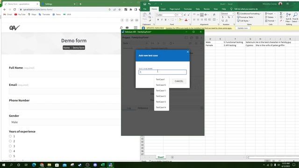Switch to the Insert ribbon tab
This screenshot has width=299, height=168.
coord(163,9)
